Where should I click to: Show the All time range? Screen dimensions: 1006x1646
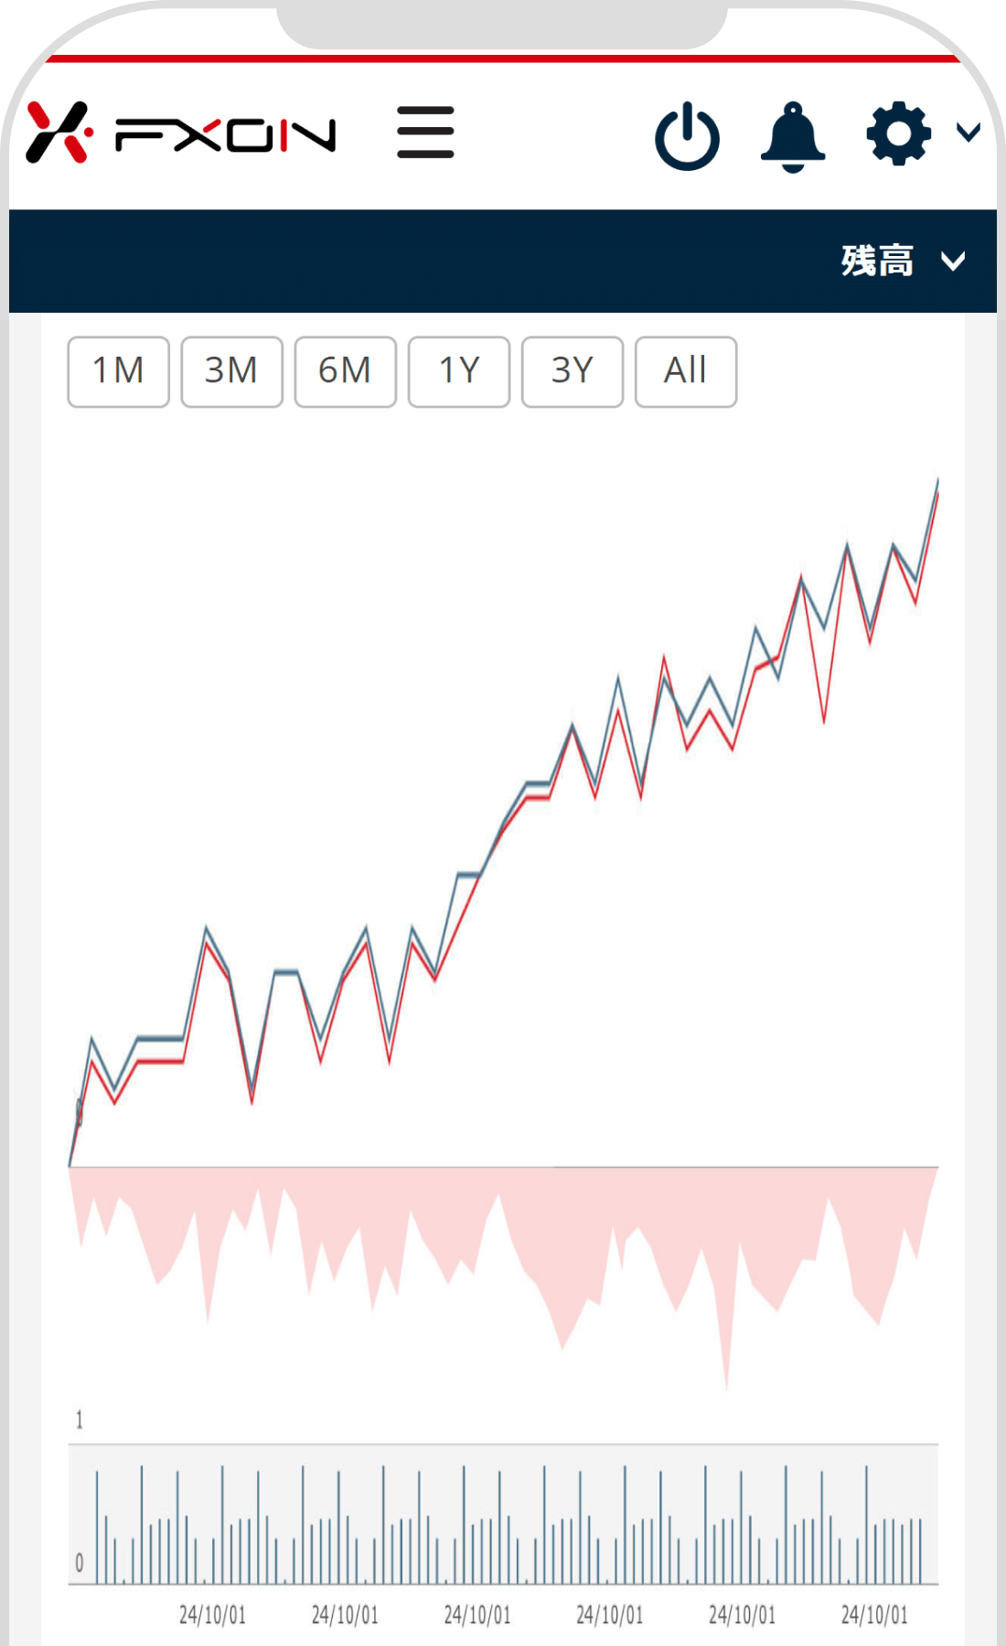[685, 371]
